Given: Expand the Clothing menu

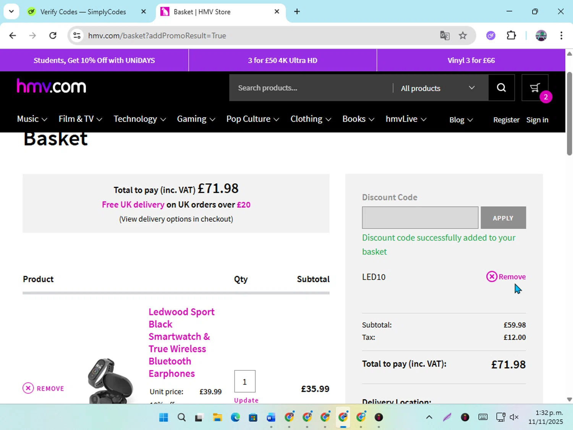Looking at the screenshot, I should point(311,119).
